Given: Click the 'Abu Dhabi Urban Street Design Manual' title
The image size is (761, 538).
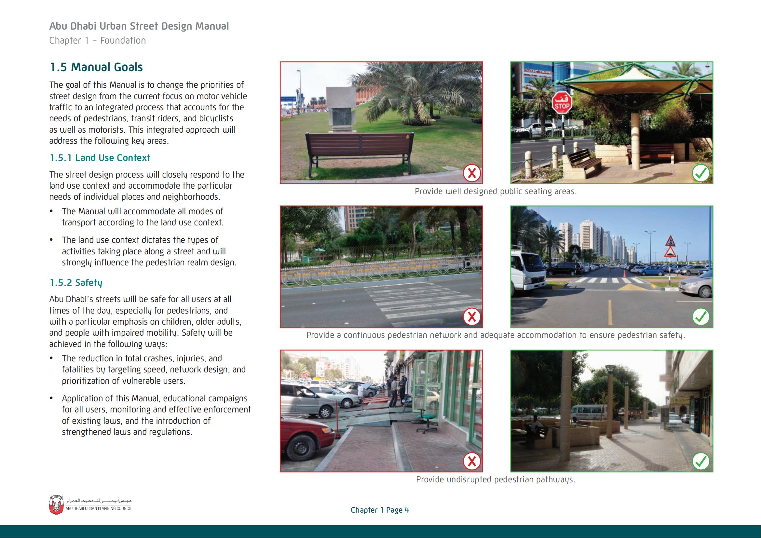Looking at the screenshot, I should tap(139, 26).
